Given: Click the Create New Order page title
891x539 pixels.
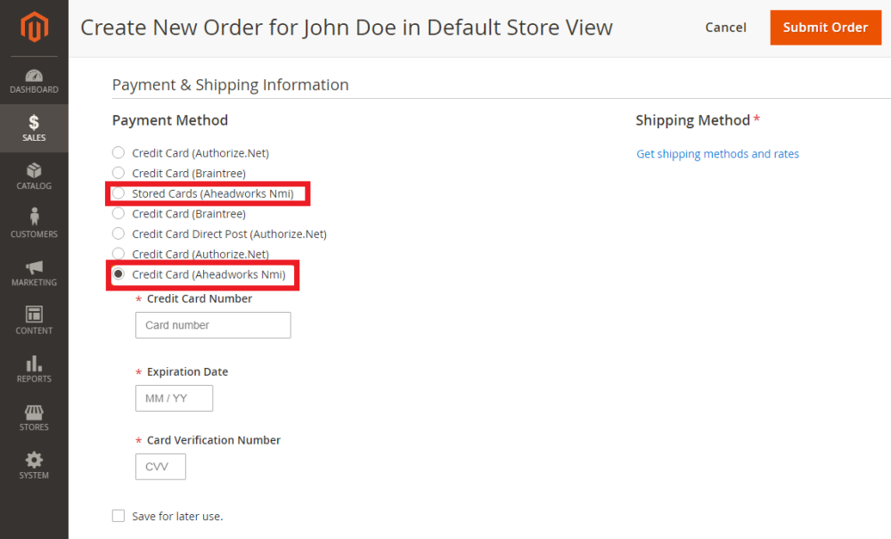Looking at the screenshot, I should (347, 28).
